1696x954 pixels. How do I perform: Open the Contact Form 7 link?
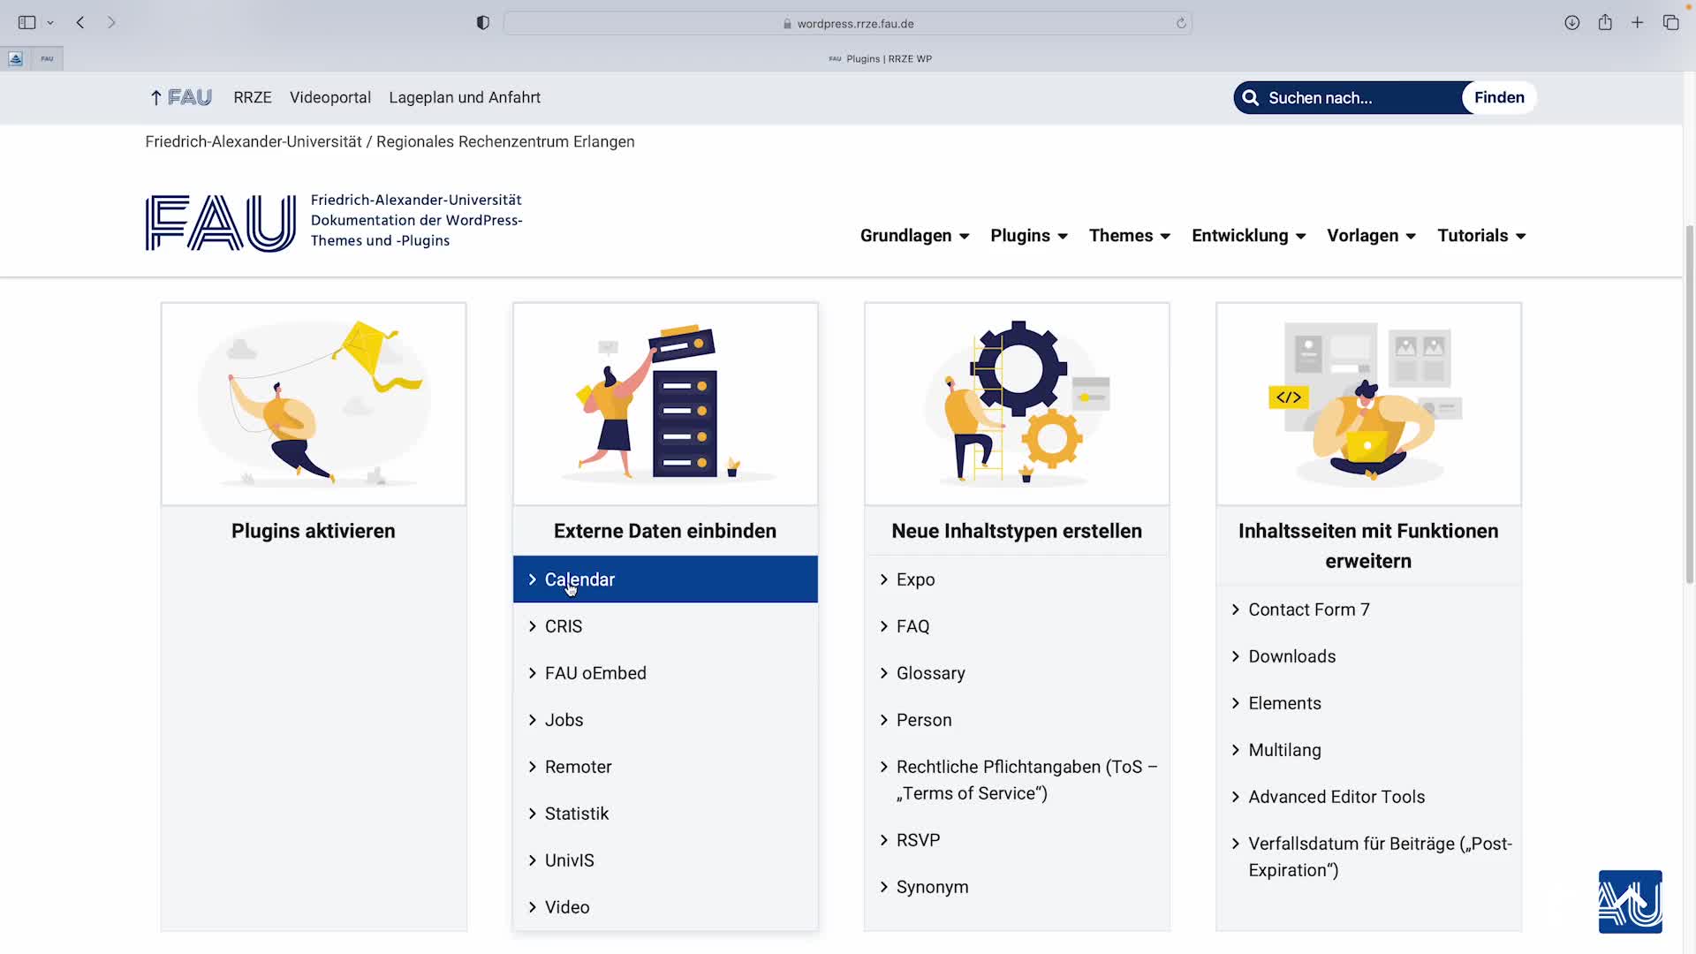pyautogui.click(x=1308, y=609)
